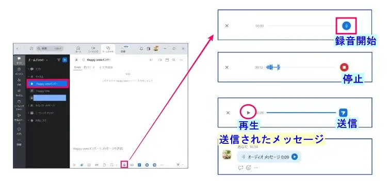Switch to the チャット tab in the channel
This screenshot has width=387, height=185.
77,67
